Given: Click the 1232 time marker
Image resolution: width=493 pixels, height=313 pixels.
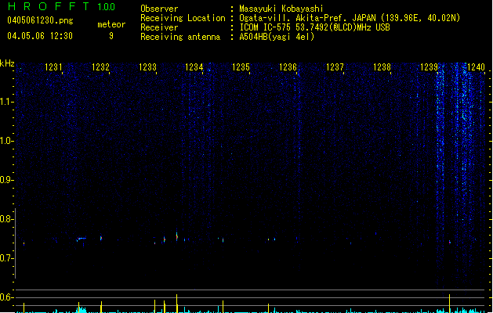Looking at the screenshot, I should coord(100,67).
